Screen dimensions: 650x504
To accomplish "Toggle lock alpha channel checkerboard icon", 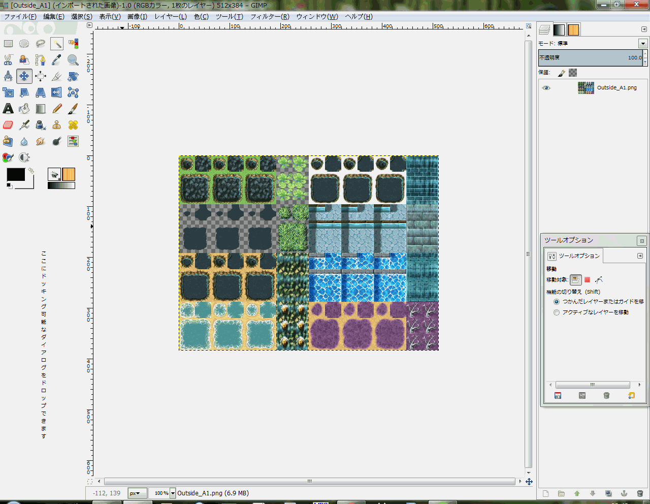I will (x=573, y=73).
